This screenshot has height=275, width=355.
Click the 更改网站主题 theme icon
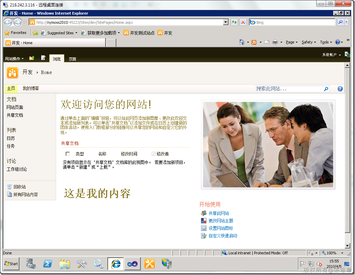pos(204,221)
